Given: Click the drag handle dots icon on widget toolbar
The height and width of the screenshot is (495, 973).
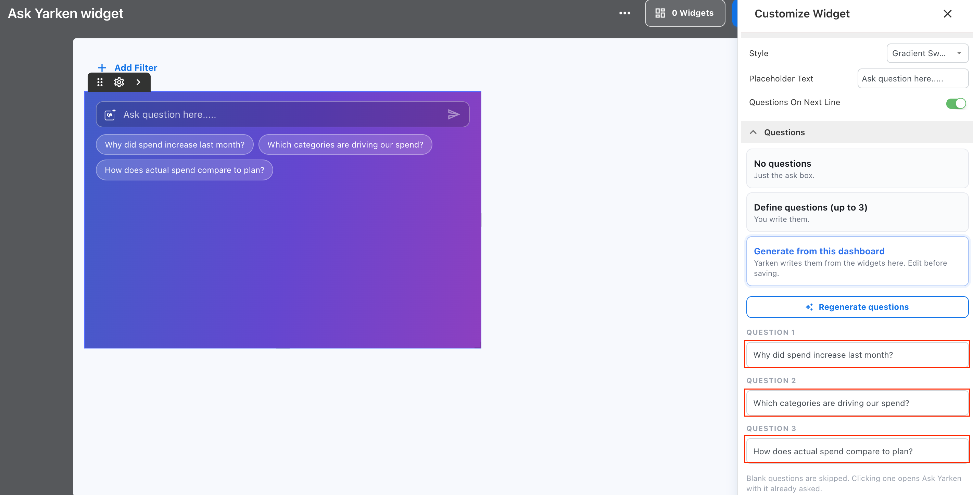Looking at the screenshot, I should pos(100,82).
